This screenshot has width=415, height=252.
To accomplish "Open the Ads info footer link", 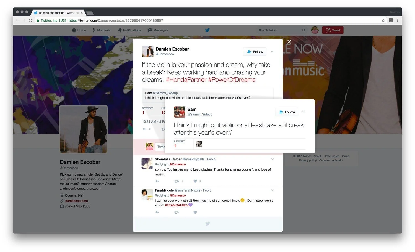I will pos(337,160).
